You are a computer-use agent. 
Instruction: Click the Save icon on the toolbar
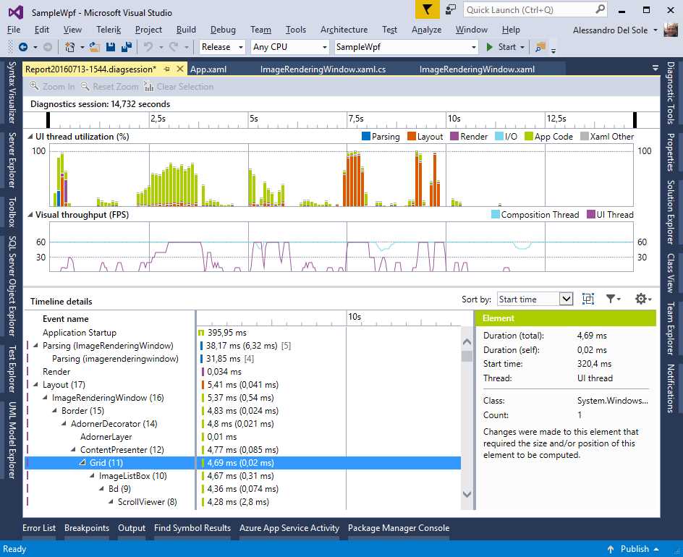click(x=109, y=46)
